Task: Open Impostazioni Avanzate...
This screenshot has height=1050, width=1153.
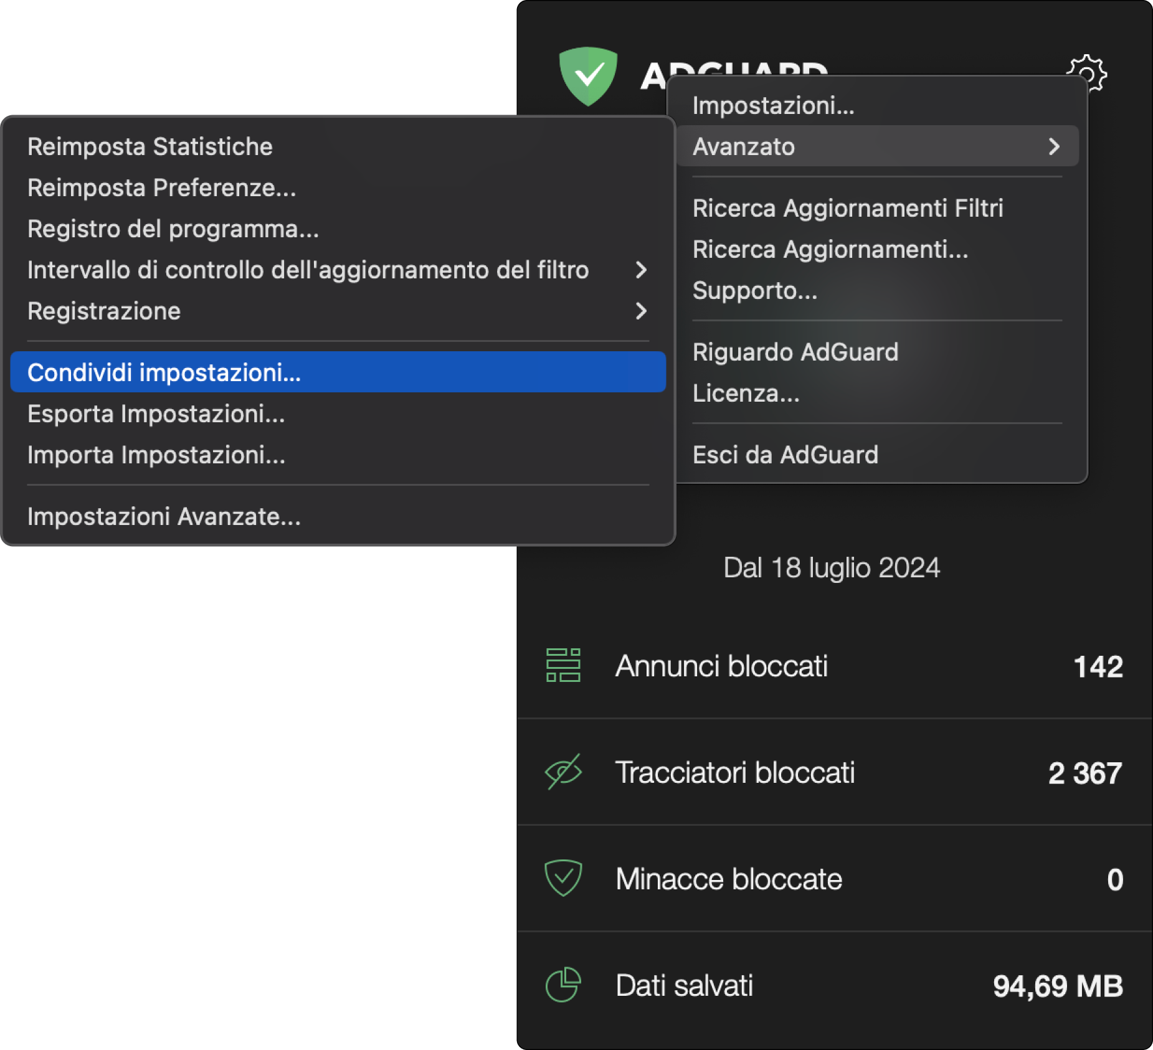Action: pyautogui.click(x=338, y=516)
